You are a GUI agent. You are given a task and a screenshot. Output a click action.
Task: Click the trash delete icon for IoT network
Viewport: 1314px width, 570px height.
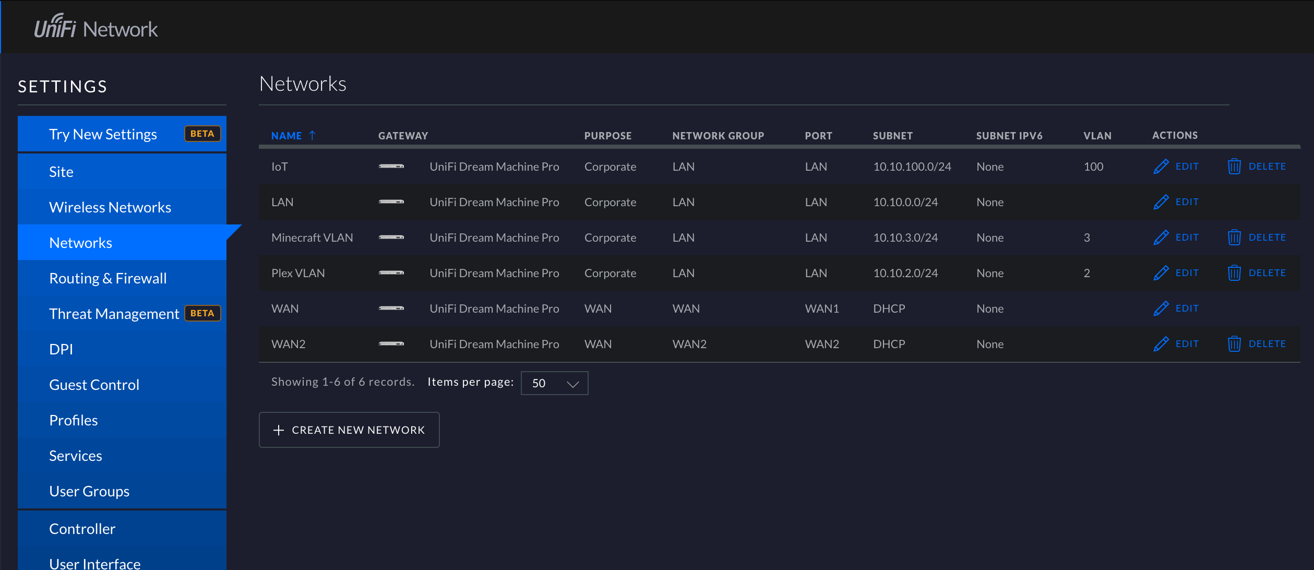[x=1234, y=167]
